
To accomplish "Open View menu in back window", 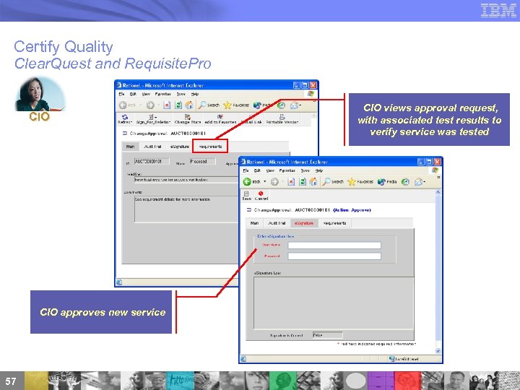I will pyautogui.click(x=146, y=94).
